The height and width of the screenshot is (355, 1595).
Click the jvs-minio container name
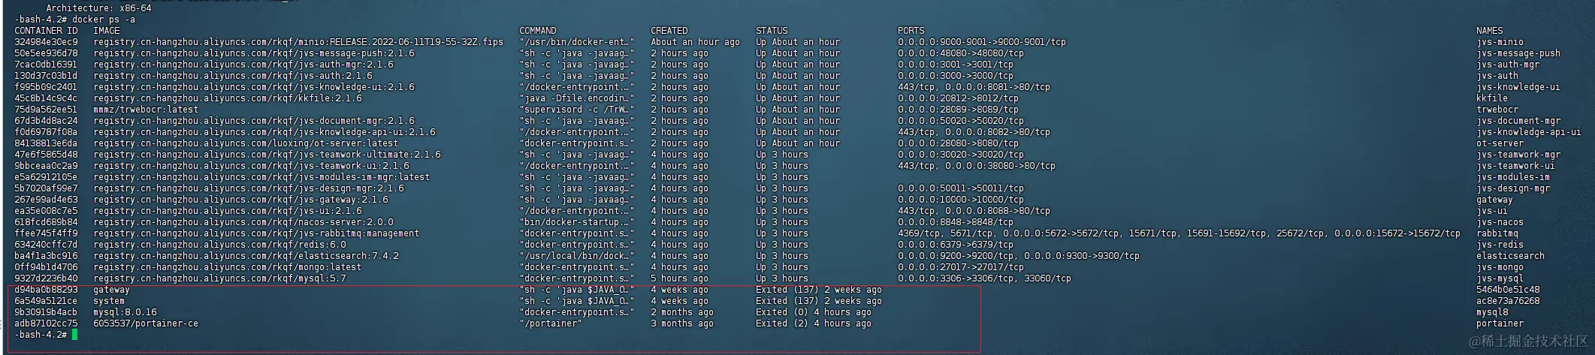click(x=1500, y=42)
